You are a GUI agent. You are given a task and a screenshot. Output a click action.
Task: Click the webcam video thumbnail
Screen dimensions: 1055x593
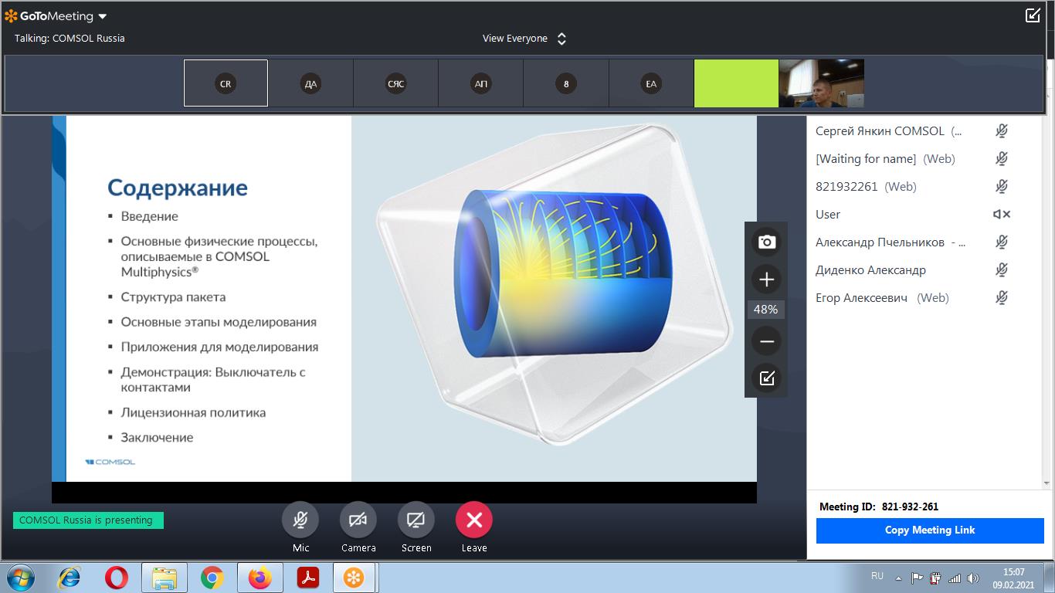click(x=821, y=83)
